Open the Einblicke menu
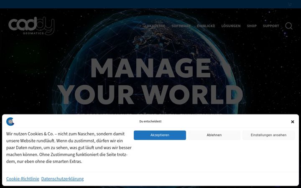Screen dimensions: 301x188 click(206, 26)
